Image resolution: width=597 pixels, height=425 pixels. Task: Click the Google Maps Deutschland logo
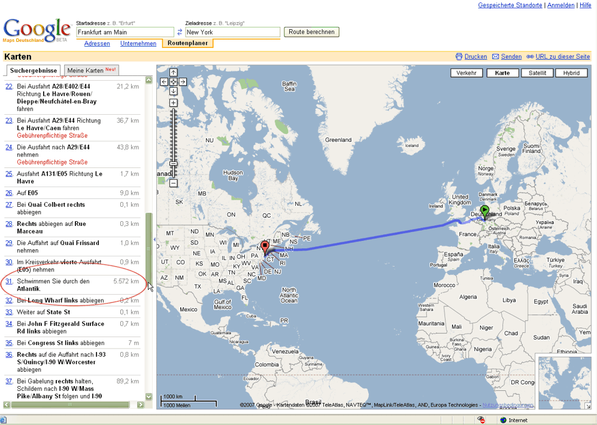point(37,30)
